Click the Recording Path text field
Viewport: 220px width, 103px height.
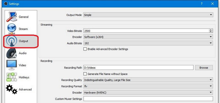pyautogui.click(x=138, y=67)
